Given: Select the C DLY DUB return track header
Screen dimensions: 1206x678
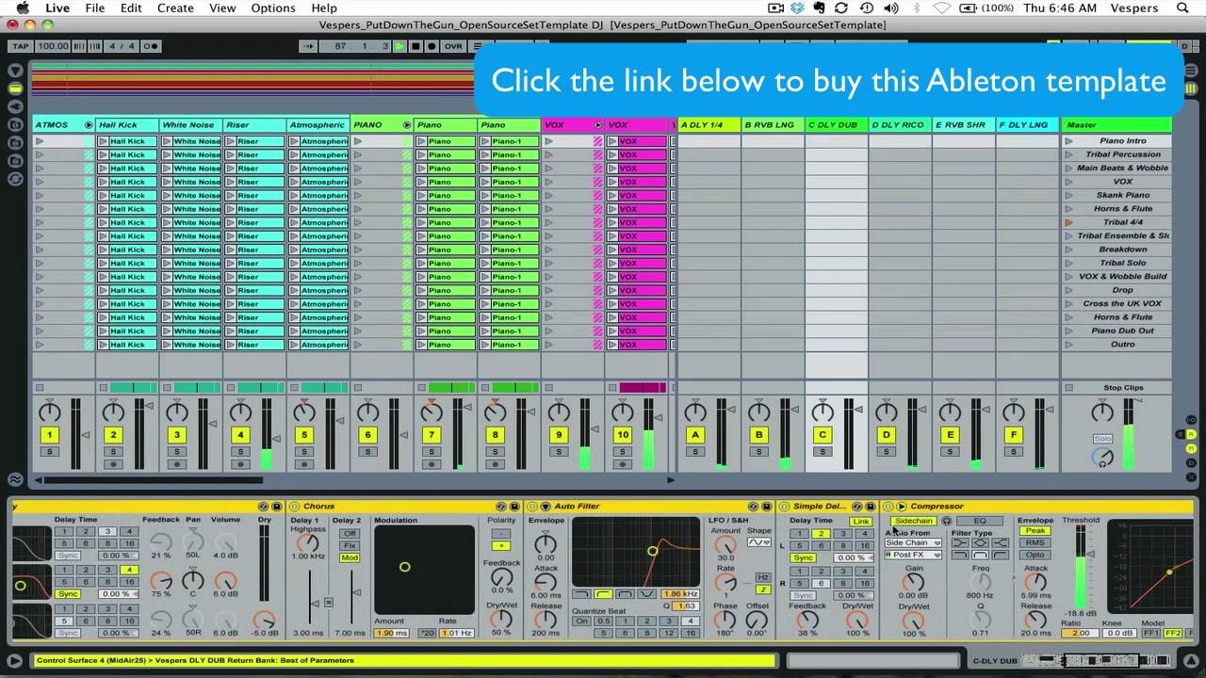Looking at the screenshot, I should 836,124.
